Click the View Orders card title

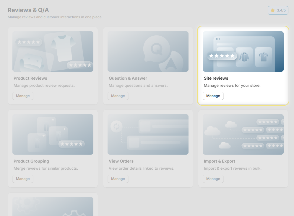tap(121, 161)
